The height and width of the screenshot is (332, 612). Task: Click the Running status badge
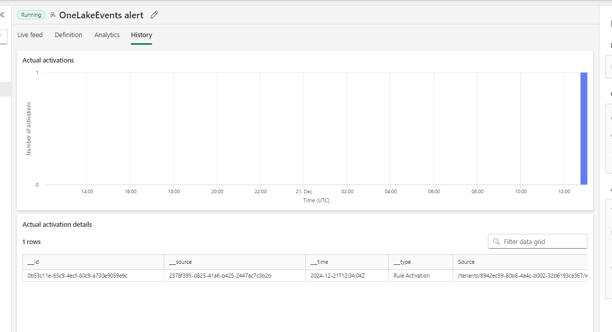point(31,15)
